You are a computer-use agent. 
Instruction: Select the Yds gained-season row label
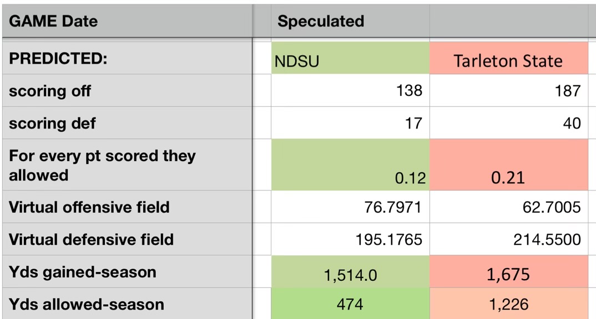[x=128, y=272]
